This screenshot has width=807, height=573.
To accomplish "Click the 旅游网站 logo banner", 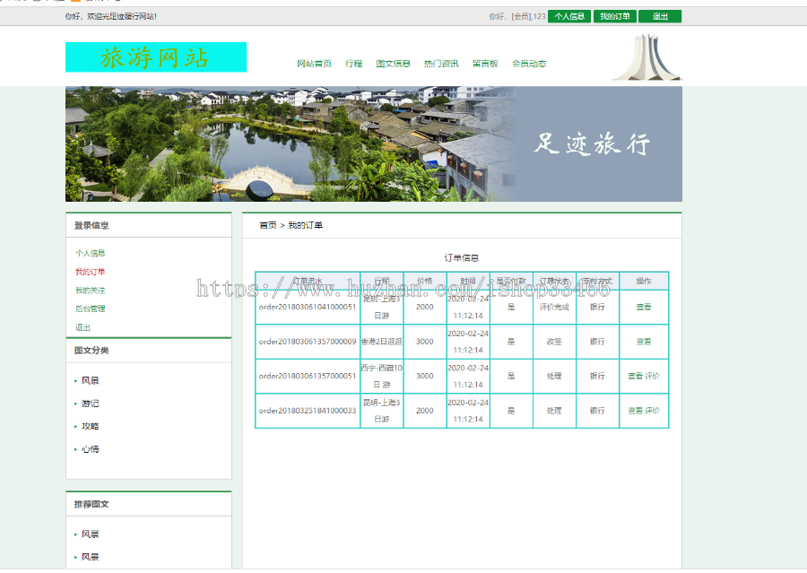I will coord(154,56).
